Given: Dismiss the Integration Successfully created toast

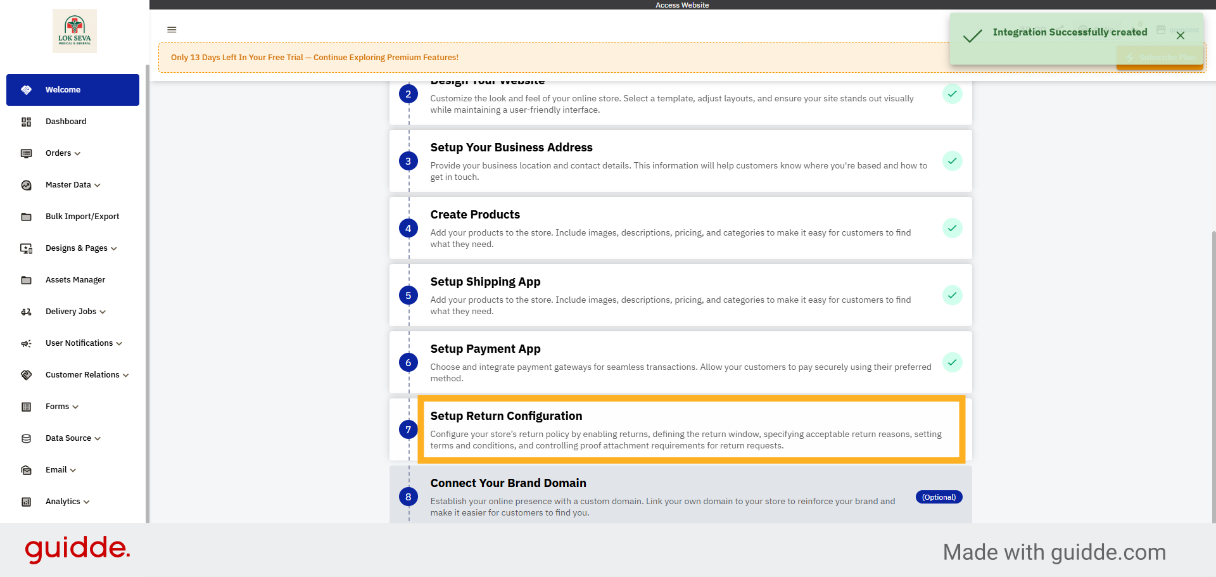Looking at the screenshot, I should coord(1181,35).
